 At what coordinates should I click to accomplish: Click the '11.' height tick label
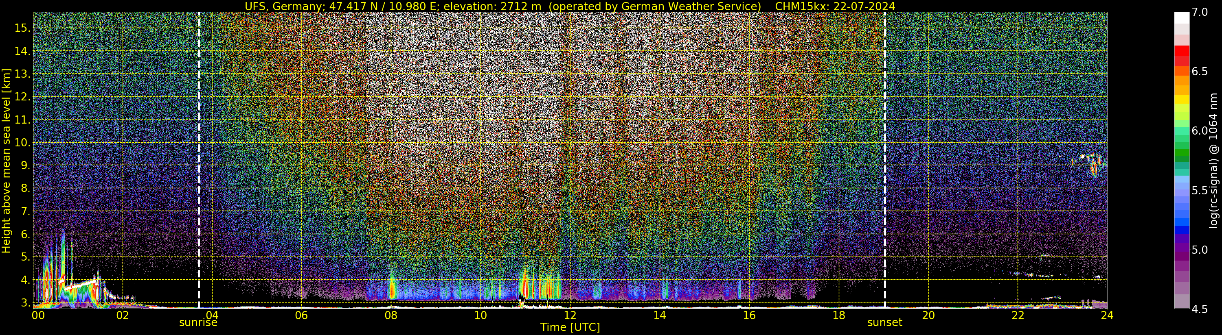click(22, 120)
